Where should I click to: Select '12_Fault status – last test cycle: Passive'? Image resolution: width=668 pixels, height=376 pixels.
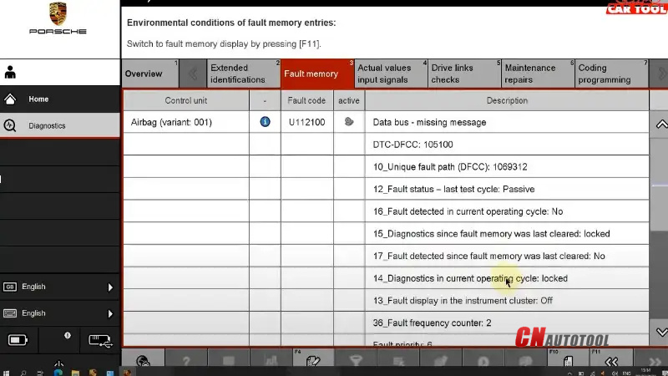click(507, 190)
